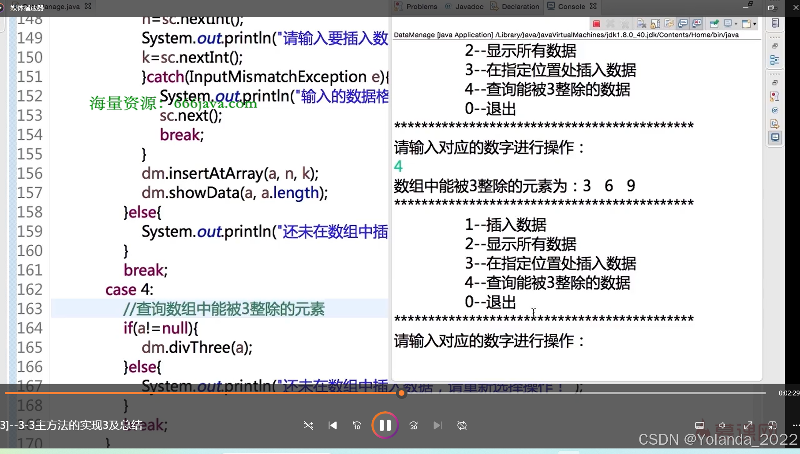Toggle Show Console When Standard Out Changes
This screenshot has width=800, height=454.
[683, 24]
